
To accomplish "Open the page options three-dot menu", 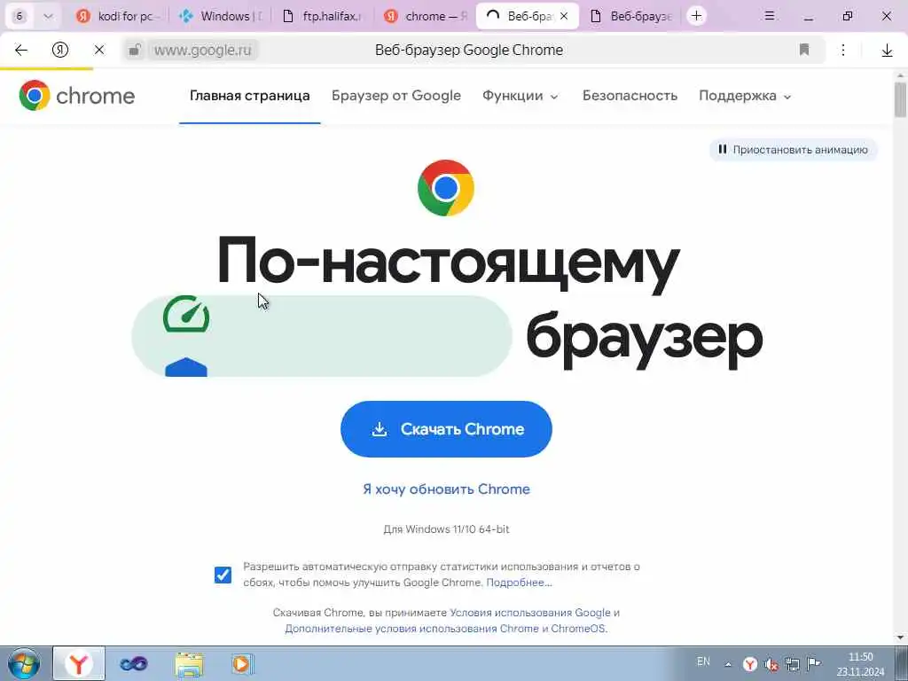I will coord(843,51).
